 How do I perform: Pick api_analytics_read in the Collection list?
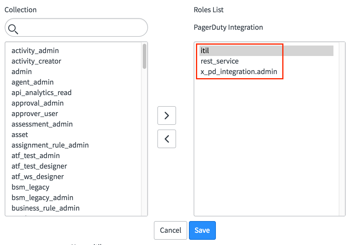click(x=42, y=93)
